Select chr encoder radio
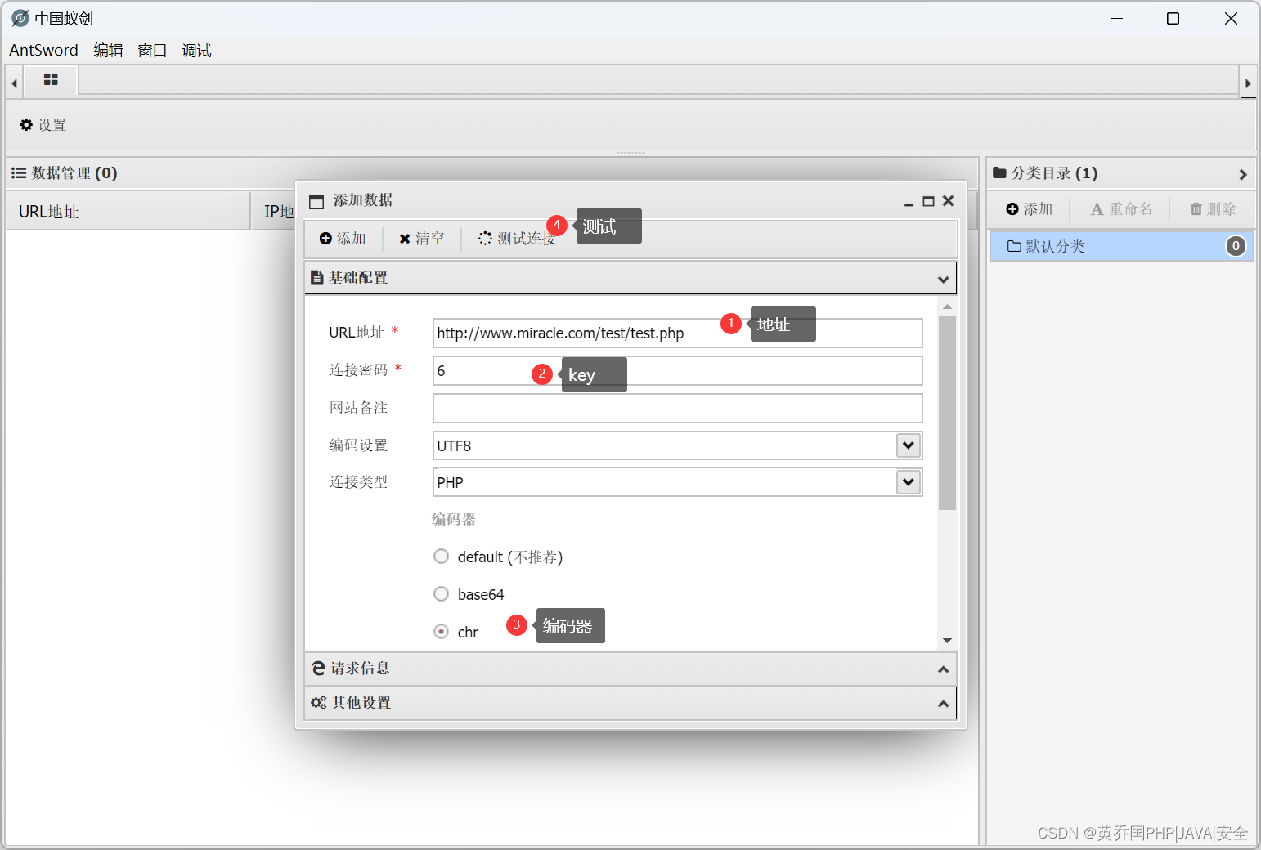 point(442,632)
